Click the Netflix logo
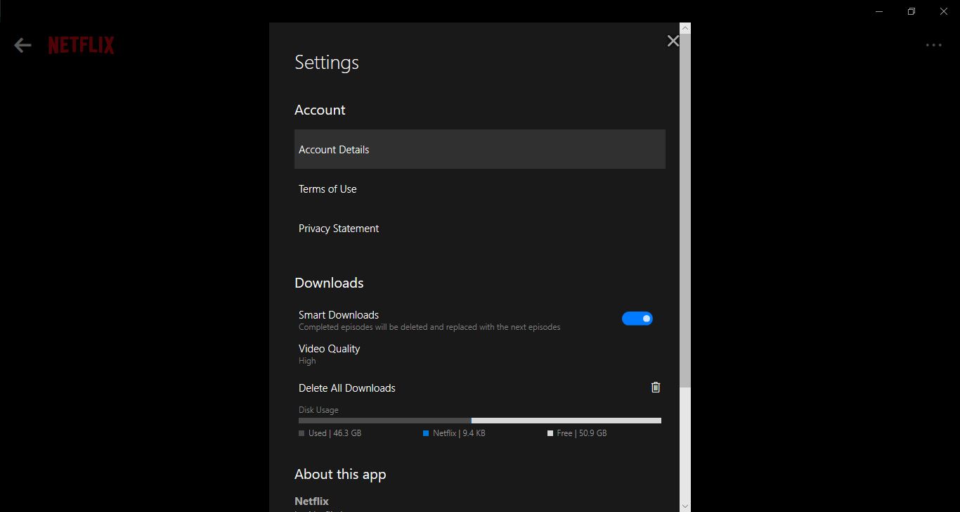Image resolution: width=960 pixels, height=512 pixels. click(81, 46)
